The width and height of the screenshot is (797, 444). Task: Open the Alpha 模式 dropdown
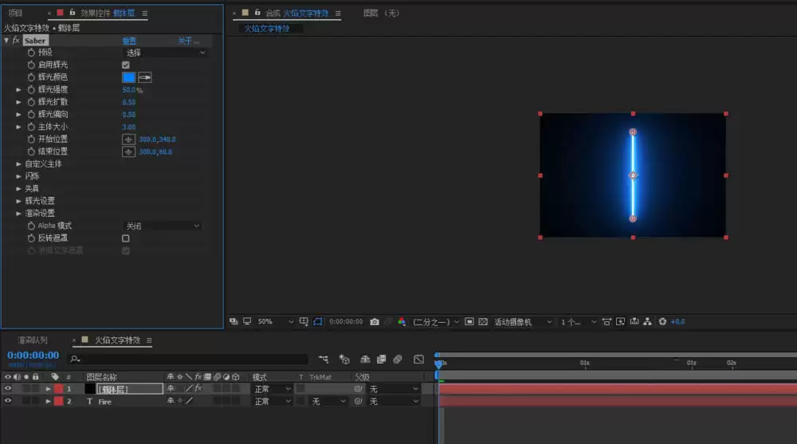pyautogui.click(x=162, y=226)
